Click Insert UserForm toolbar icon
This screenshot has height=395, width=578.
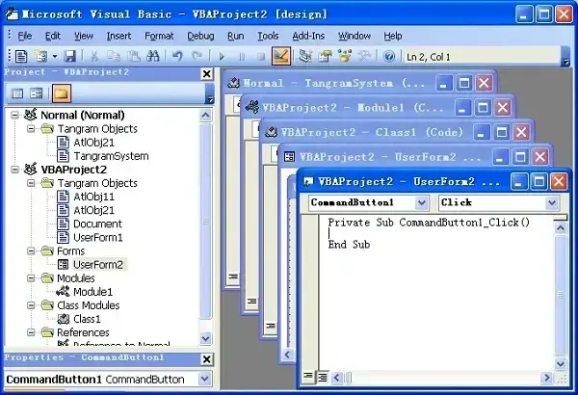[40, 57]
